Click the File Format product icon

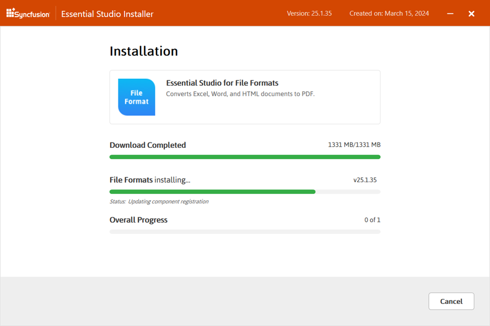tap(137, 97)
